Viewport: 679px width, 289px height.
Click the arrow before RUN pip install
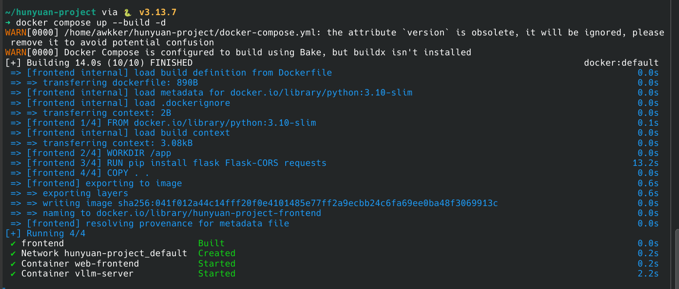[16, 163]
